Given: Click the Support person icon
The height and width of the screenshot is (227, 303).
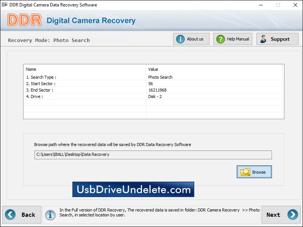Looking at the screenshot, I should coord(263,39).
